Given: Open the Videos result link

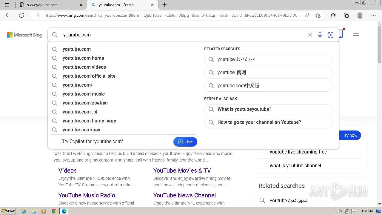Looking at the screenshot, I should click(67, 171).
